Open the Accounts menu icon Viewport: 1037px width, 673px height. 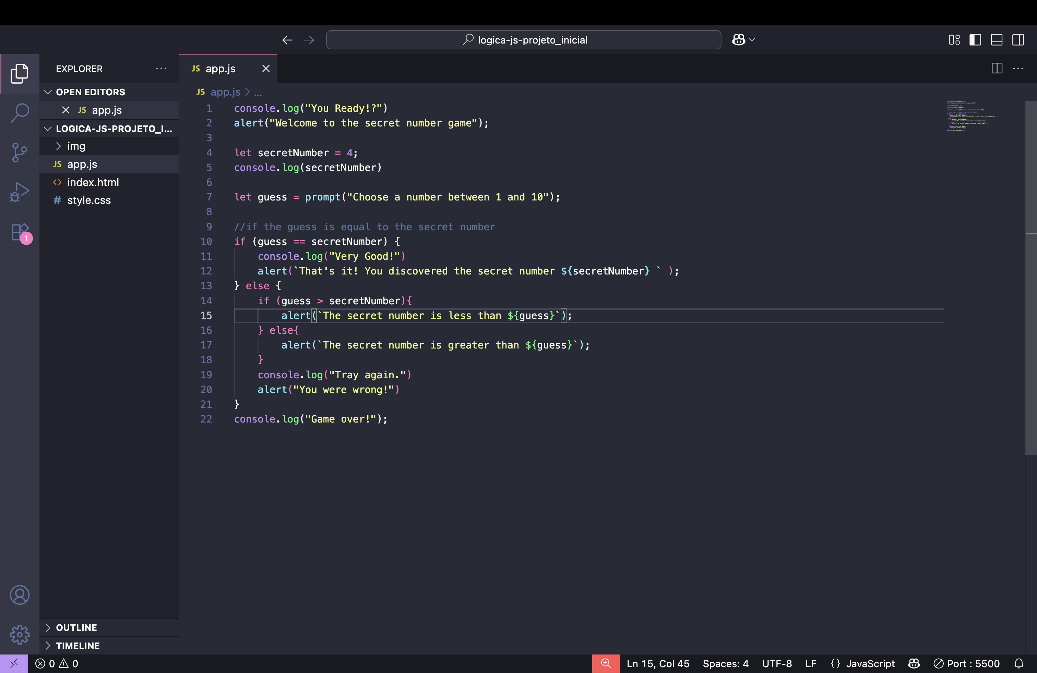pos(20,595)
